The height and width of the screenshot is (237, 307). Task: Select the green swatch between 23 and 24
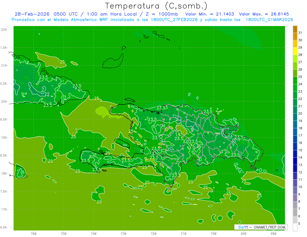(295, 88)
